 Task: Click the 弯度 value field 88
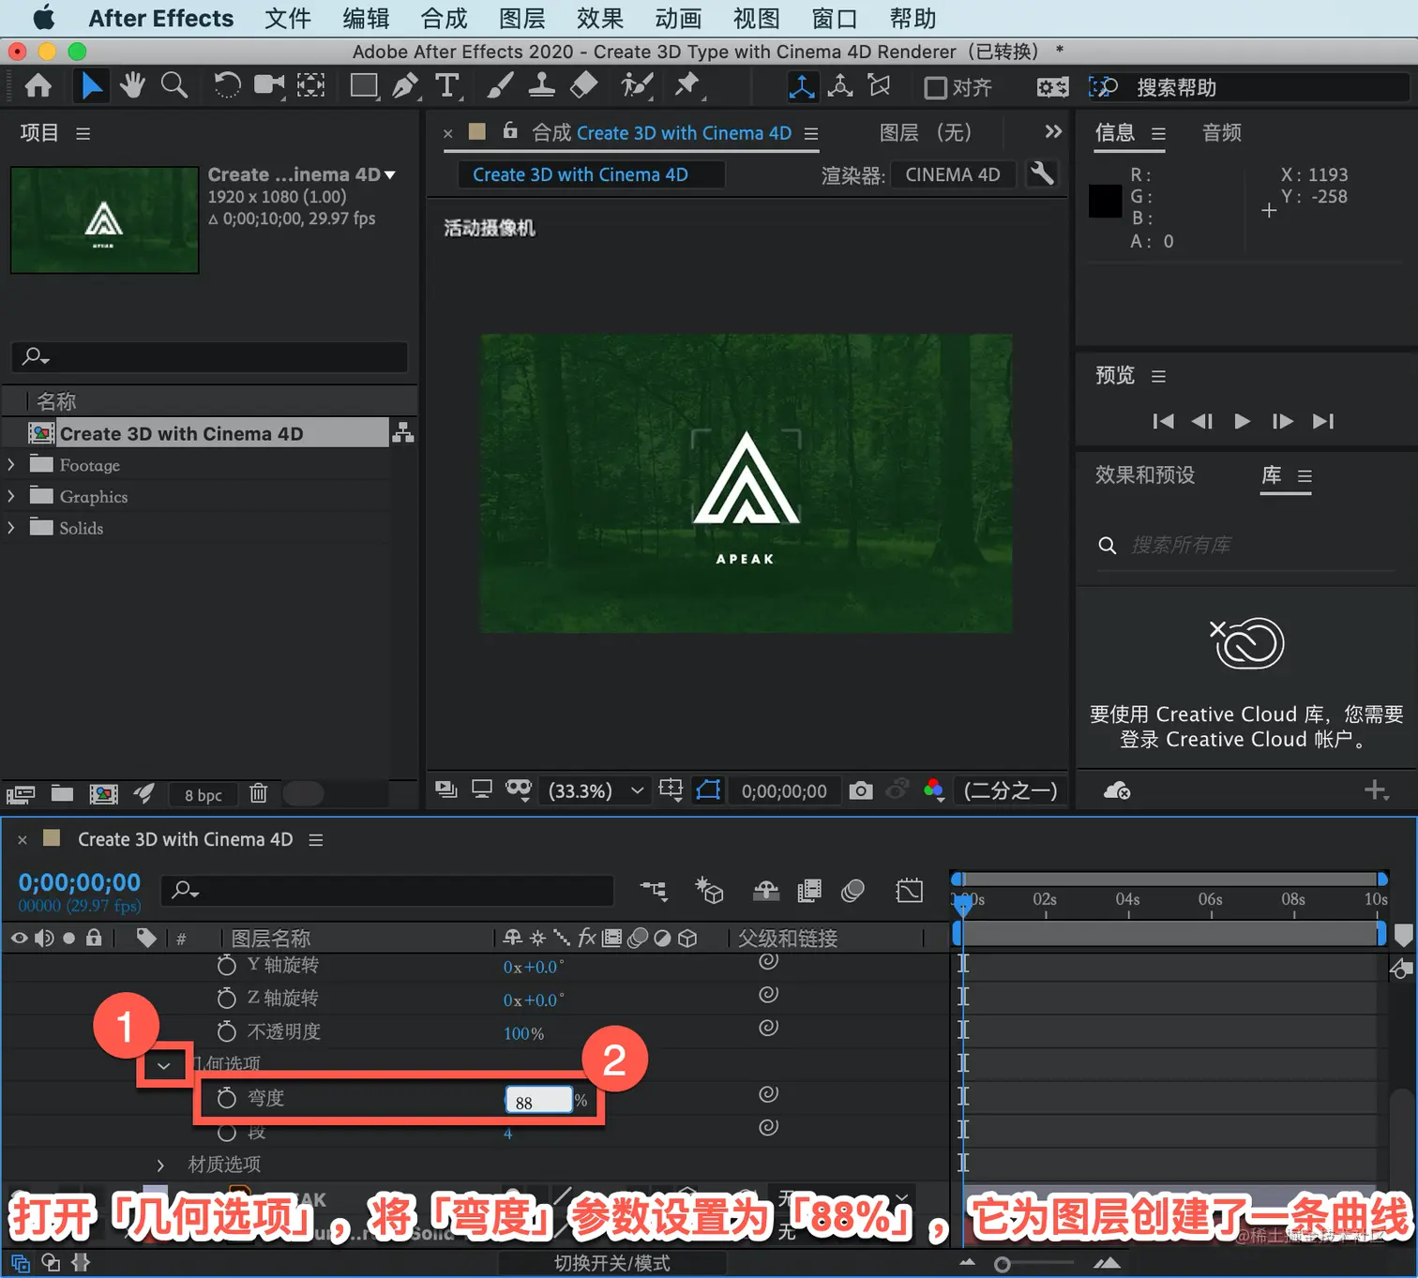(x=538, y=1101)
